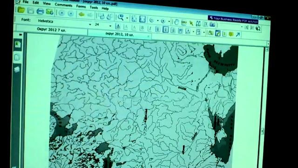Open the layers panel in sidebar
The height and width of the screenshot is (168, 298).
17,70
